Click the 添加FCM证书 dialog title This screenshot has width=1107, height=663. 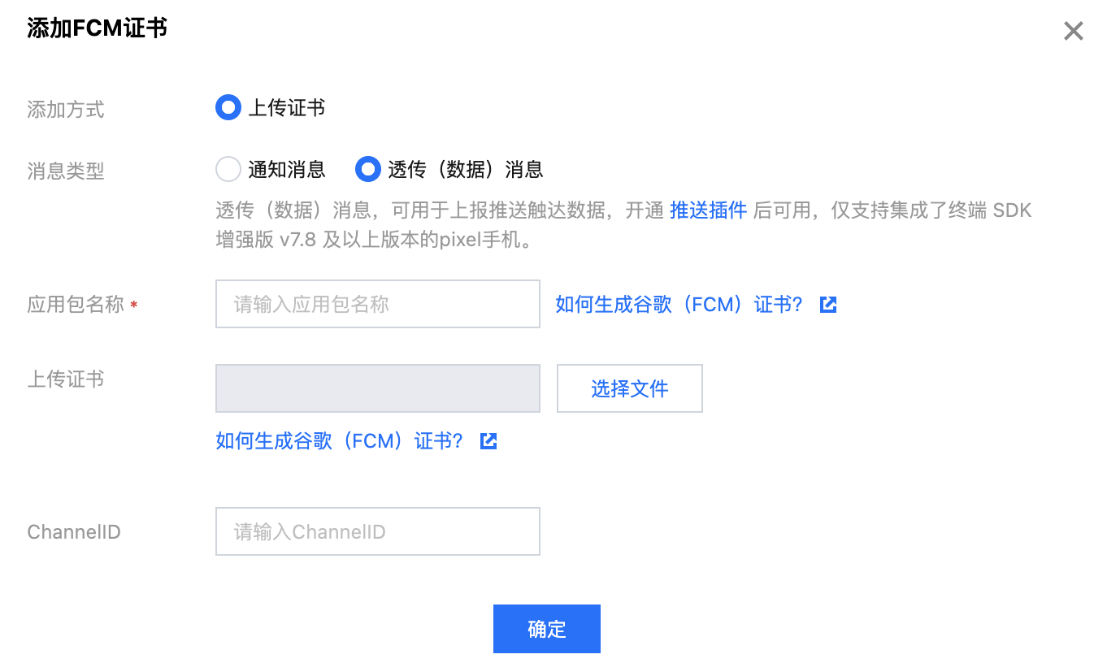coord(98,28)
